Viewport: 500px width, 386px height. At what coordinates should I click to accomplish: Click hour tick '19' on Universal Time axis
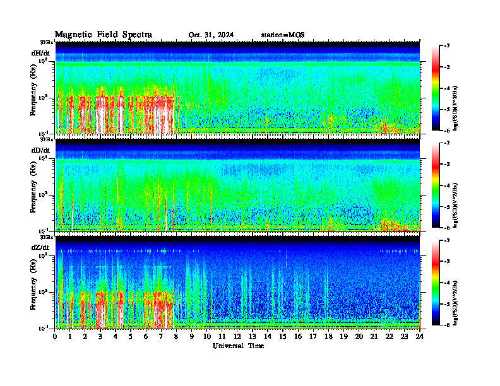click(343, 336)
